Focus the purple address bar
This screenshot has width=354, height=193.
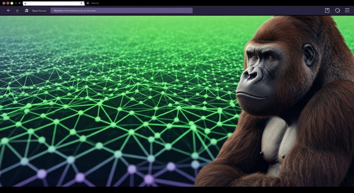click(121, 11)
